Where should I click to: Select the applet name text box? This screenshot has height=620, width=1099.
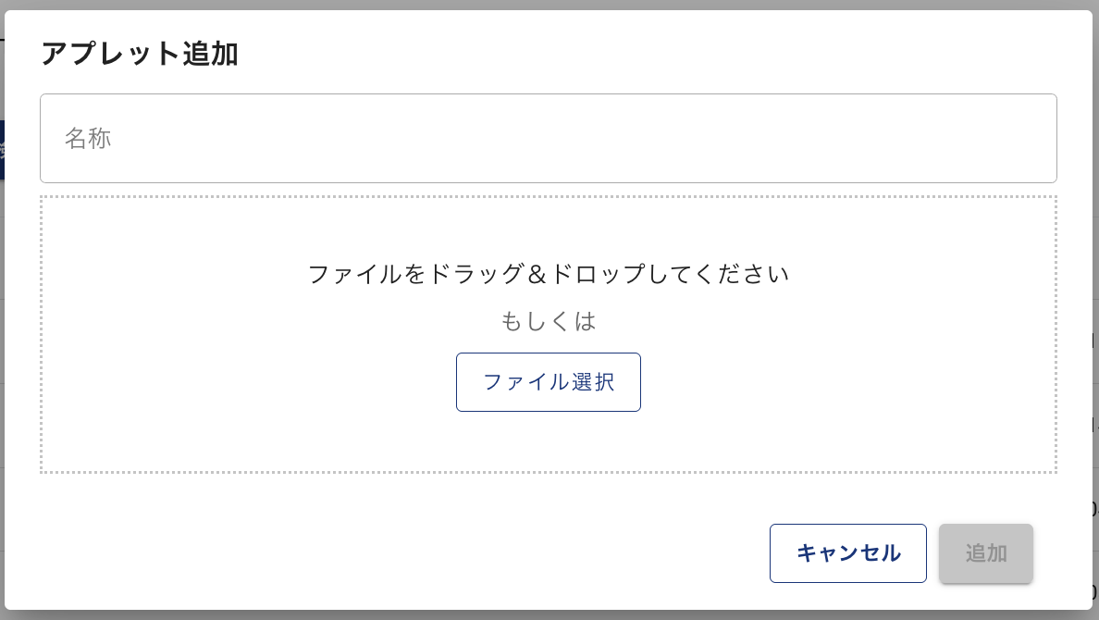548,138
